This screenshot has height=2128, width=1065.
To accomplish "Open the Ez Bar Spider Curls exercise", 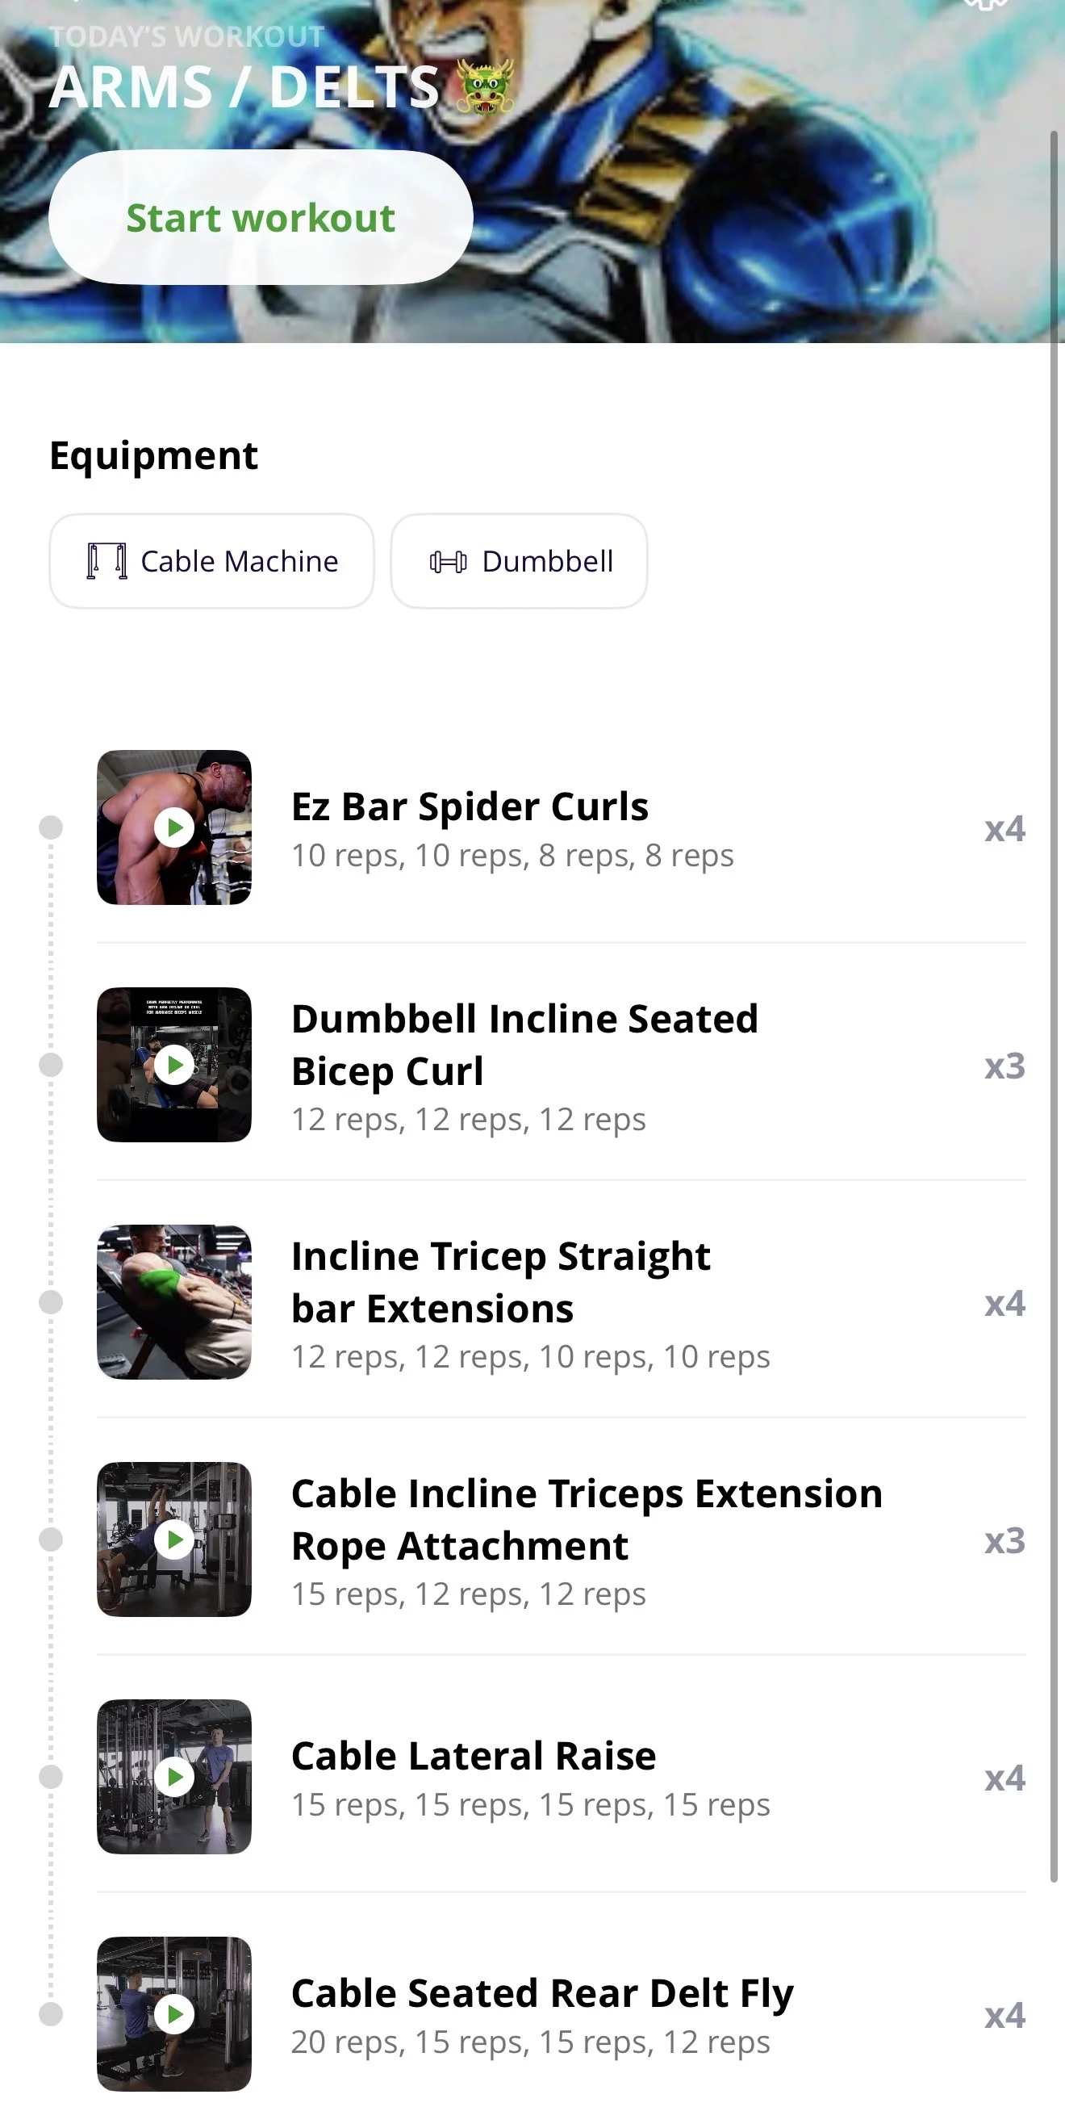I will (470, 807).
